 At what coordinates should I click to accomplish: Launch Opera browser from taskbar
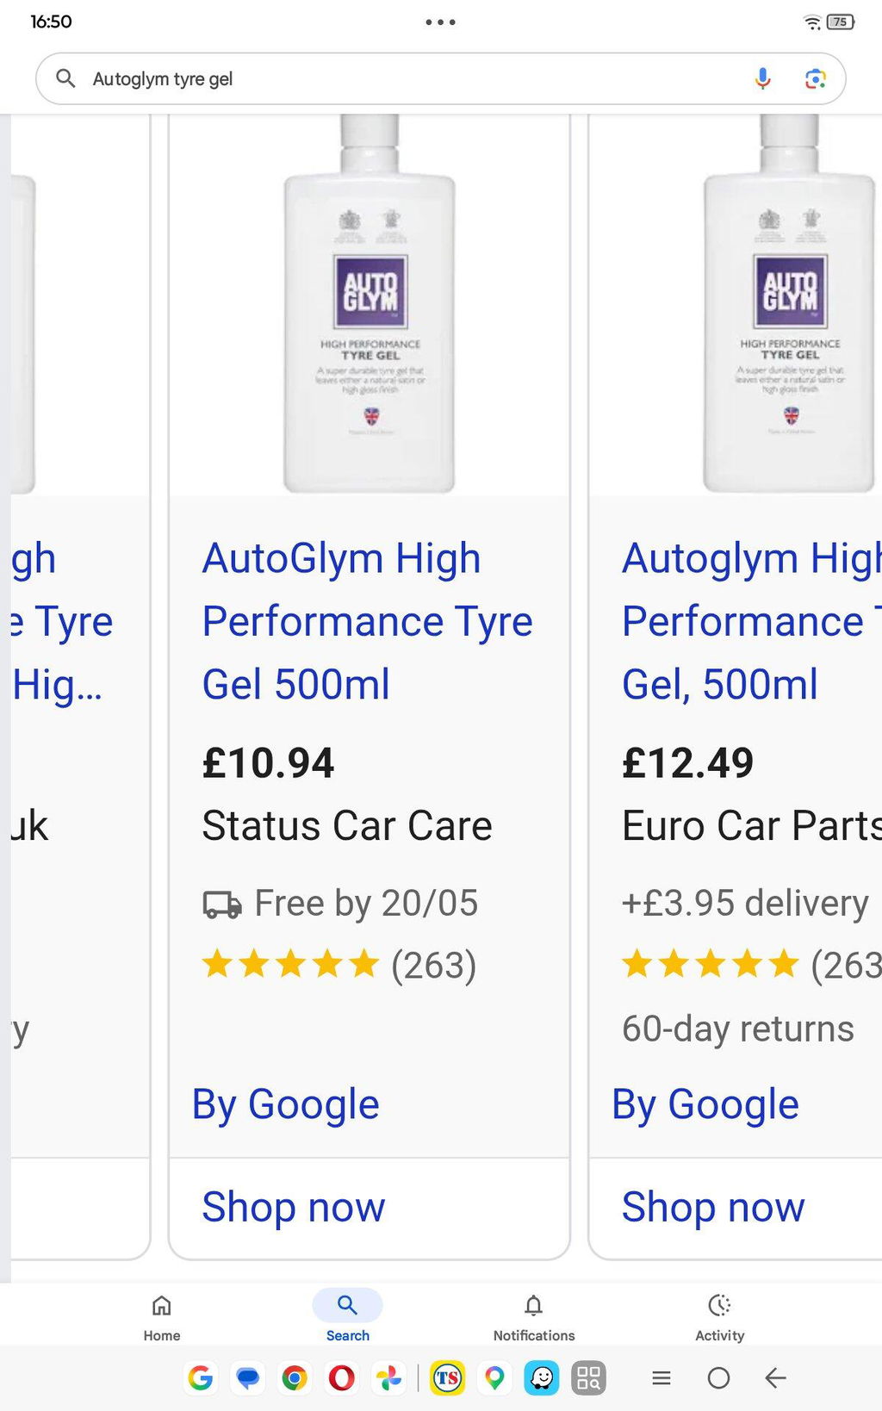point(342,1378)
